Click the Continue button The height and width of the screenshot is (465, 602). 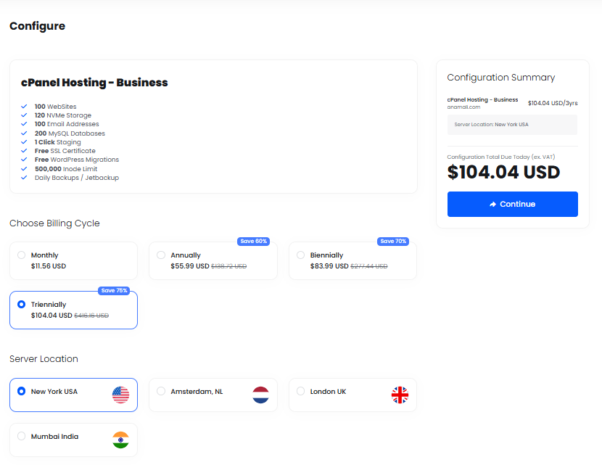(x=512, y=205)
